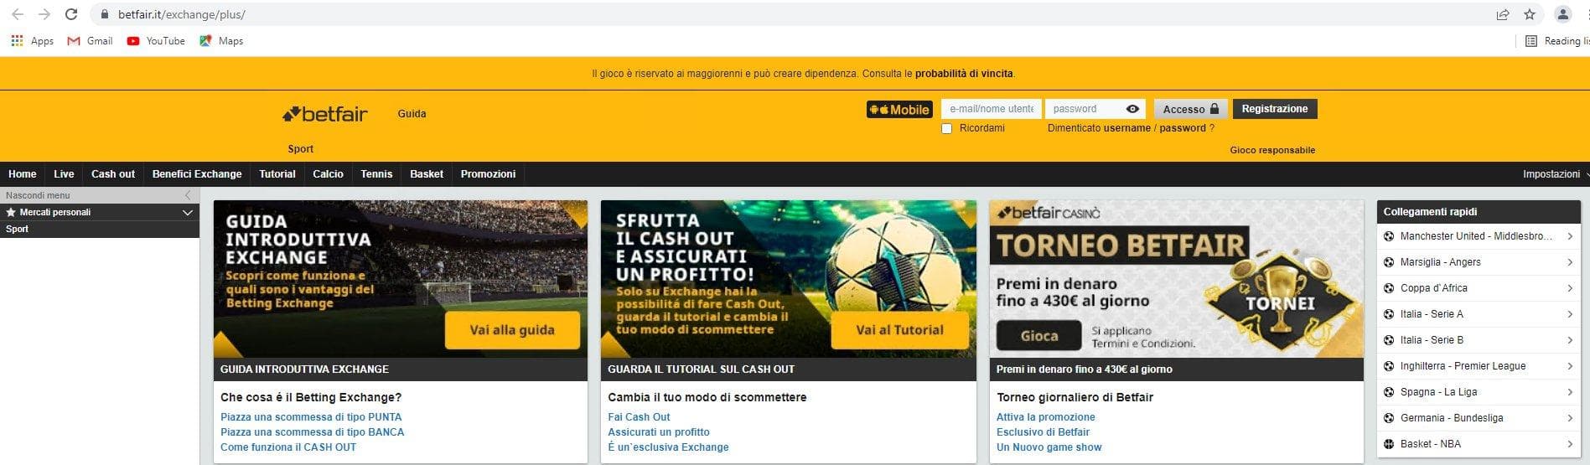This screenshot has width=1590, height=465.
Task: Focus the e-mail/nome utente field
Action: click(992, 109)
